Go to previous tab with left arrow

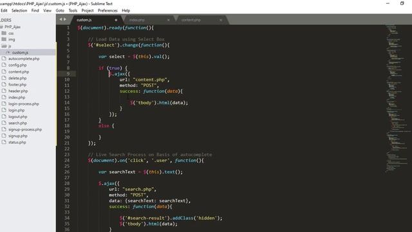(61, 19)
